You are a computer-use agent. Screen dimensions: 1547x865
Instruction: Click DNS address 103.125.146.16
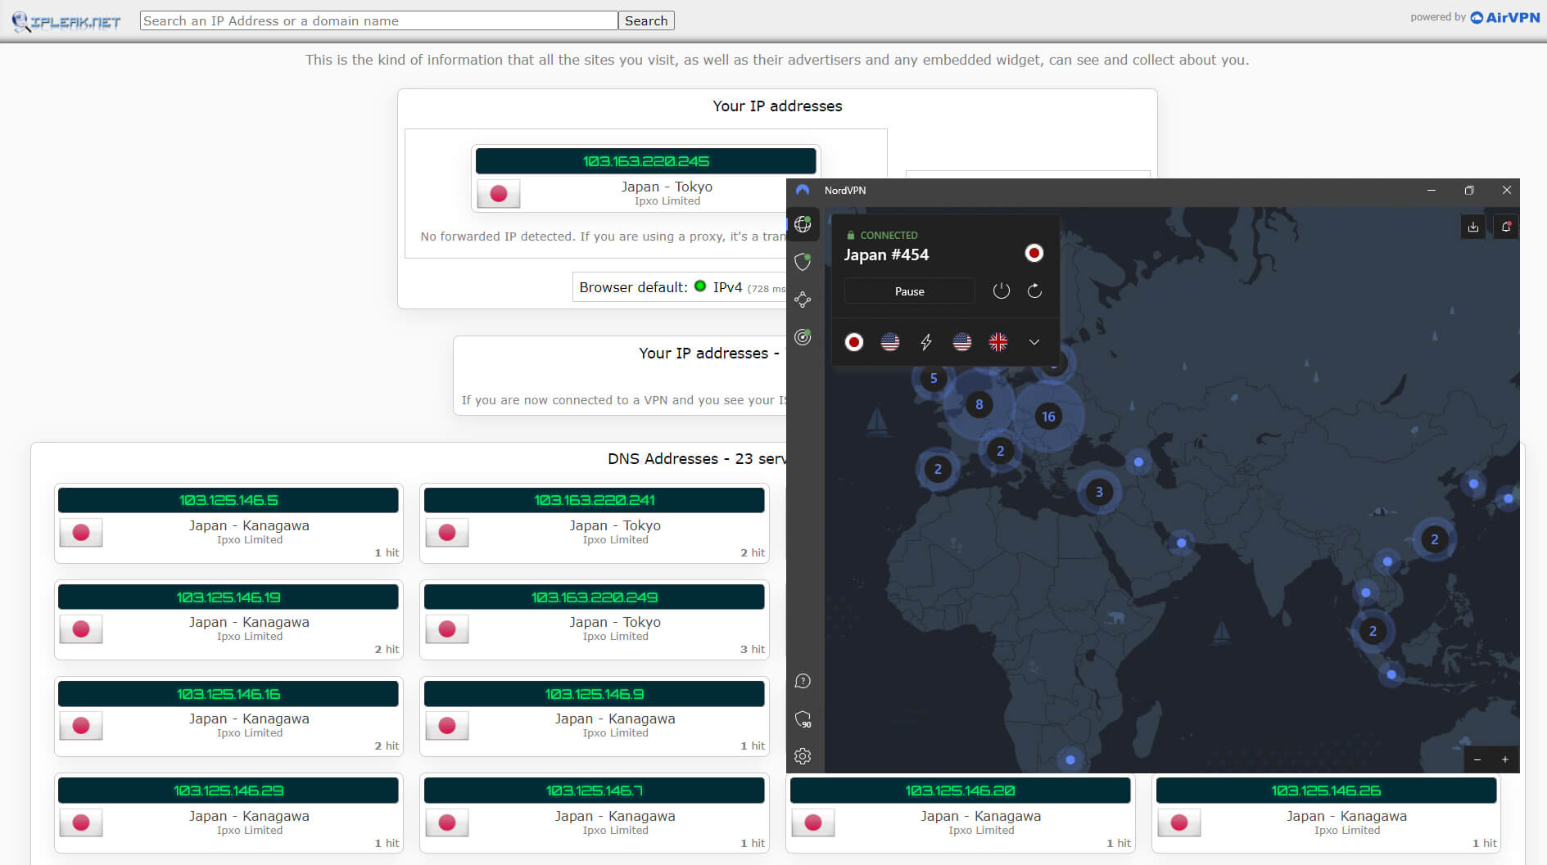click(228, 694)
